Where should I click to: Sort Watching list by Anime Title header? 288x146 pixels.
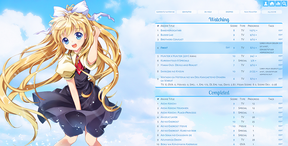pos(167,26)
